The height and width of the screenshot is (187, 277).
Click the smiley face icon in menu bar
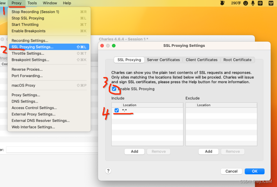point(245,3)
